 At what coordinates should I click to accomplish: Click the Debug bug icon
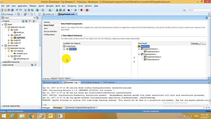(81, 10)
